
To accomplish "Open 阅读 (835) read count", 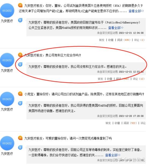I will click(x=124, y=40).
